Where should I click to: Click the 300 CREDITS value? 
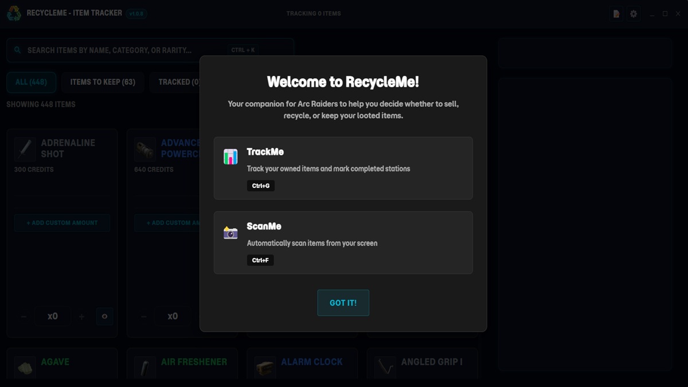click(x=34, y=170)
